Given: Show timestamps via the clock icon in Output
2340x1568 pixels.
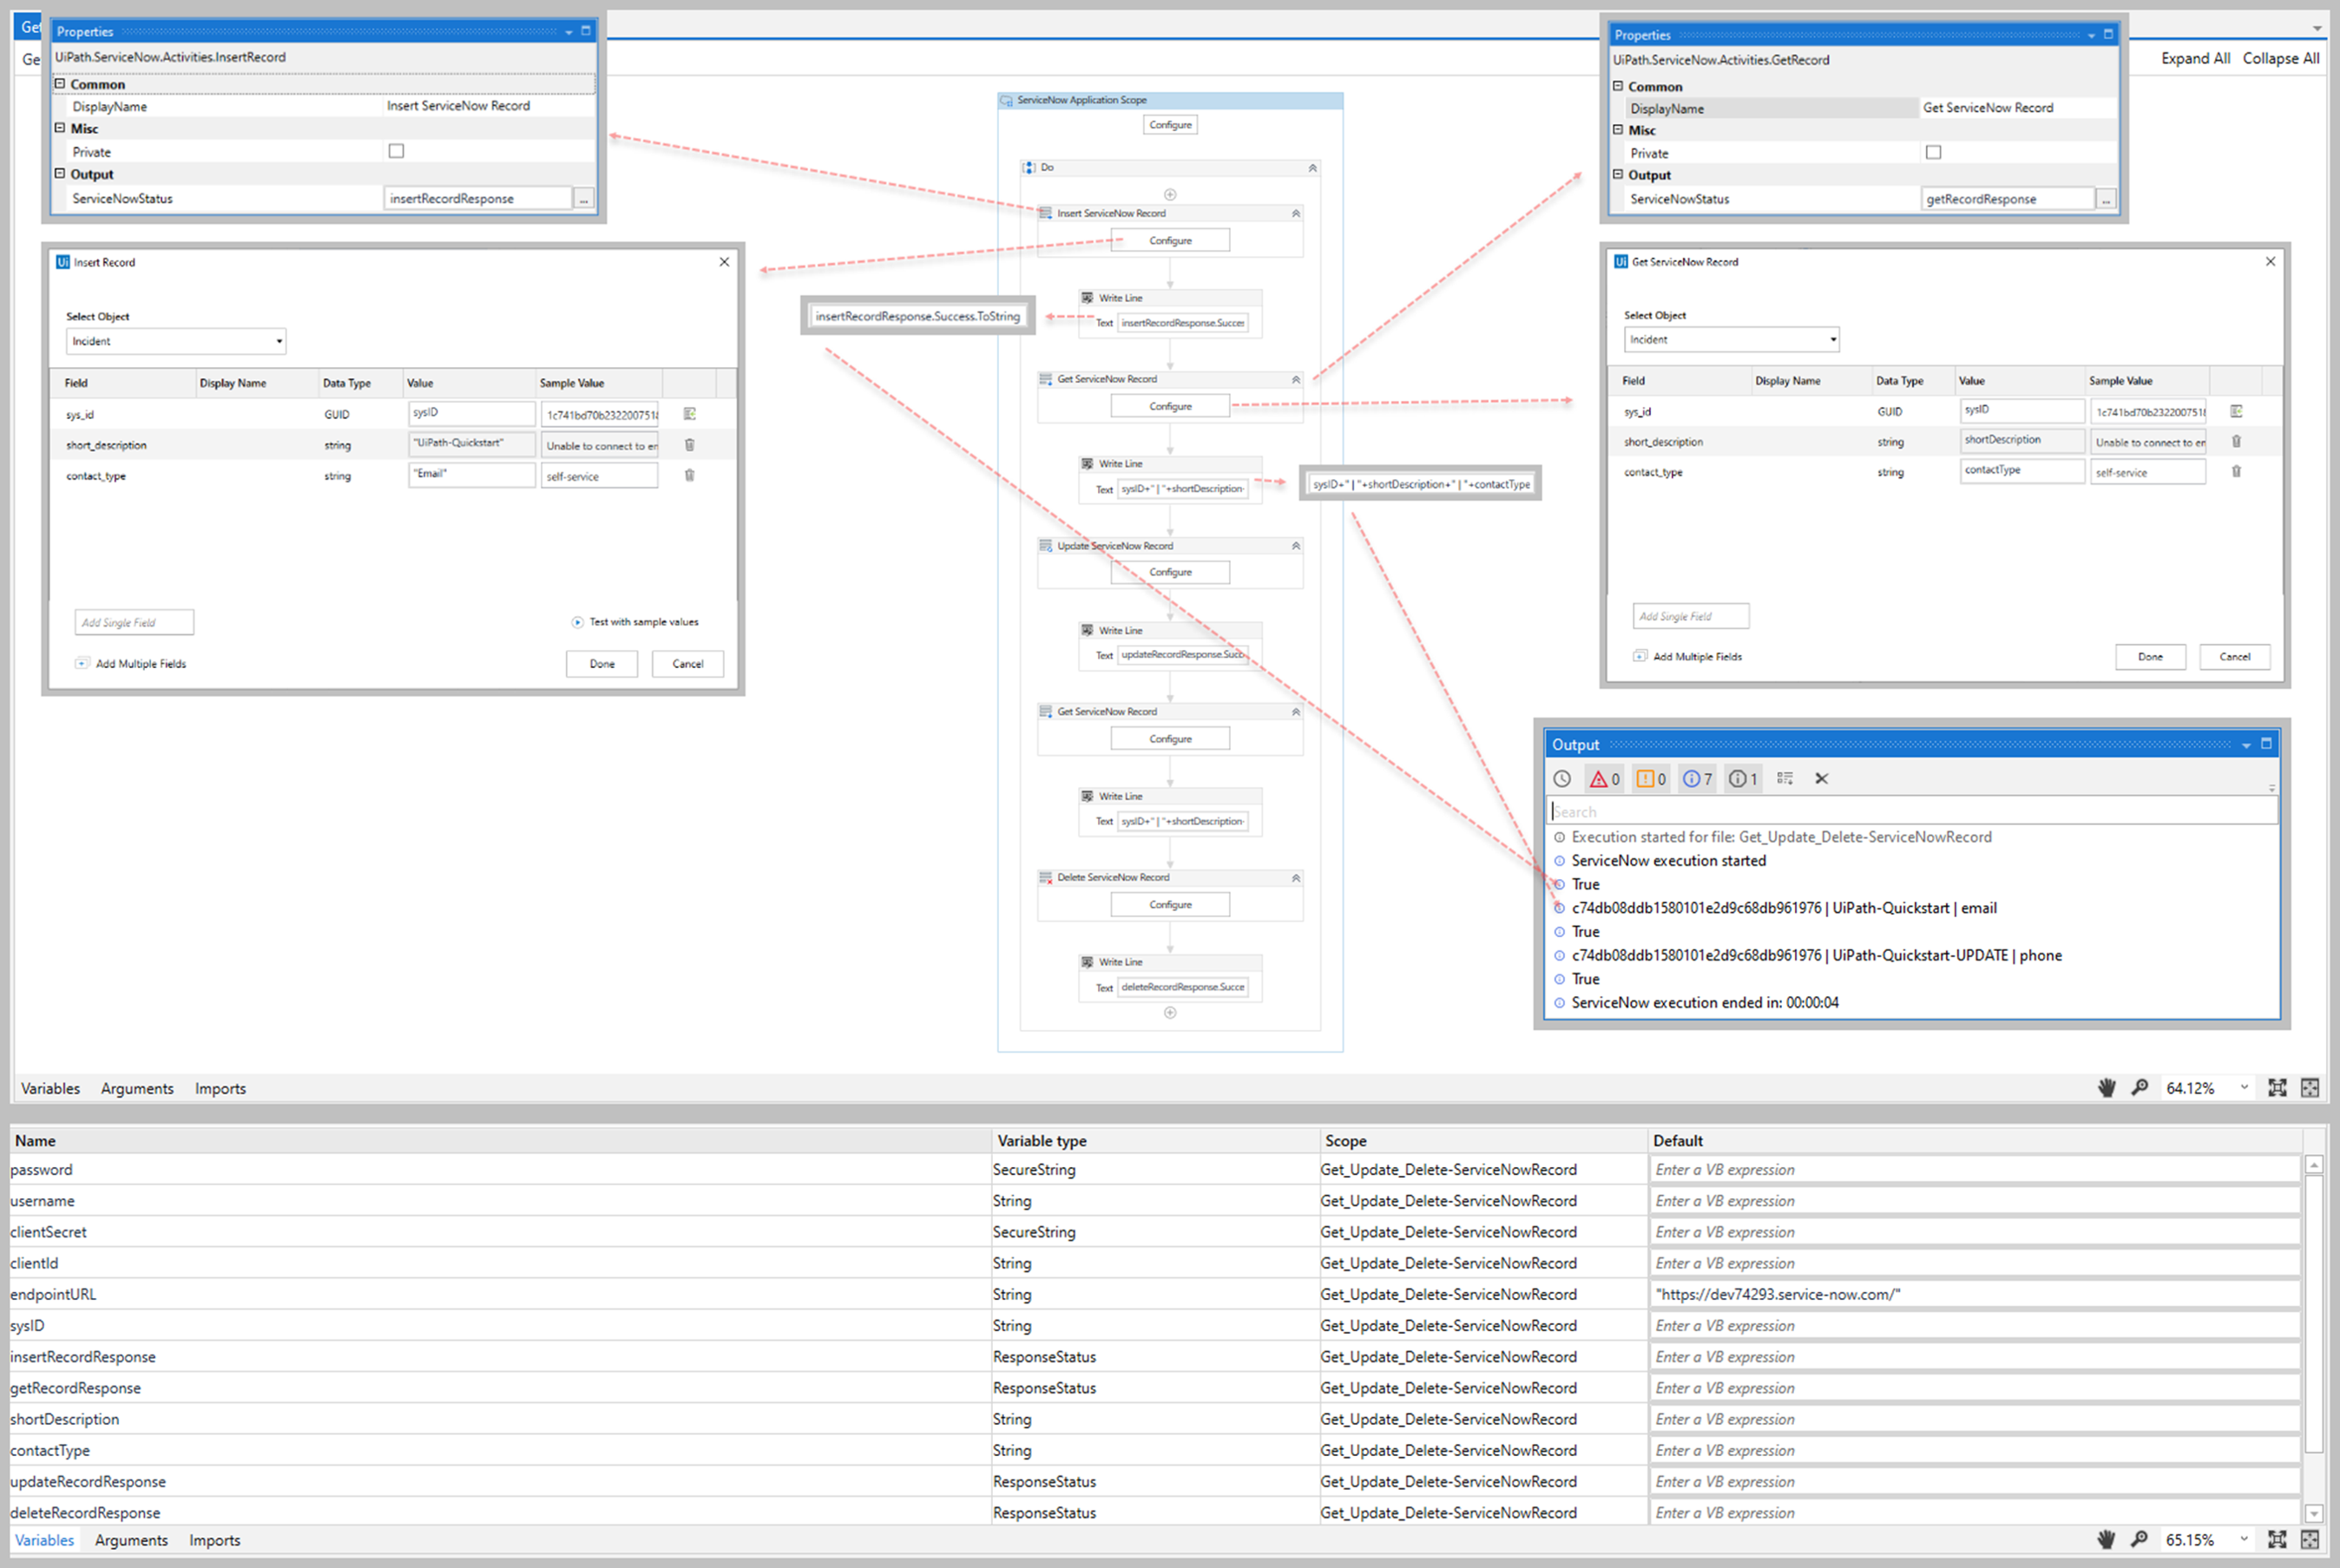Looking at the screenshot, I should coord(1563,778).
